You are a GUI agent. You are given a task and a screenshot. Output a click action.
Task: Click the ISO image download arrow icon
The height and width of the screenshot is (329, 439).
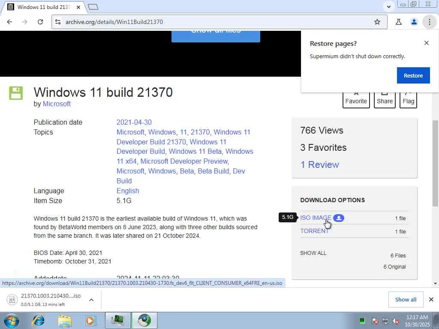coord(339,218)
